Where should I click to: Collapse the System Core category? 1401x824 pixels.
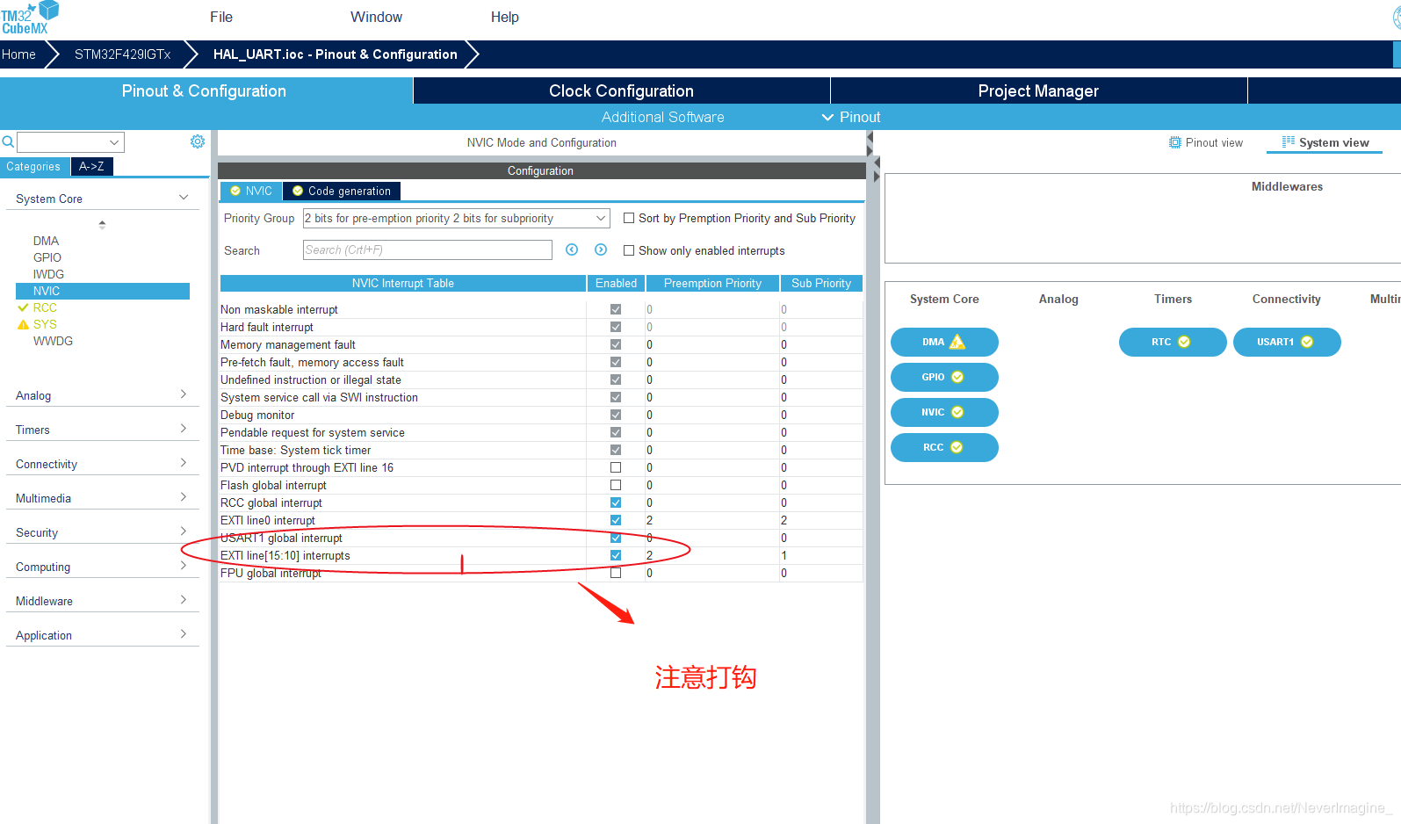(x=184, y=198)
